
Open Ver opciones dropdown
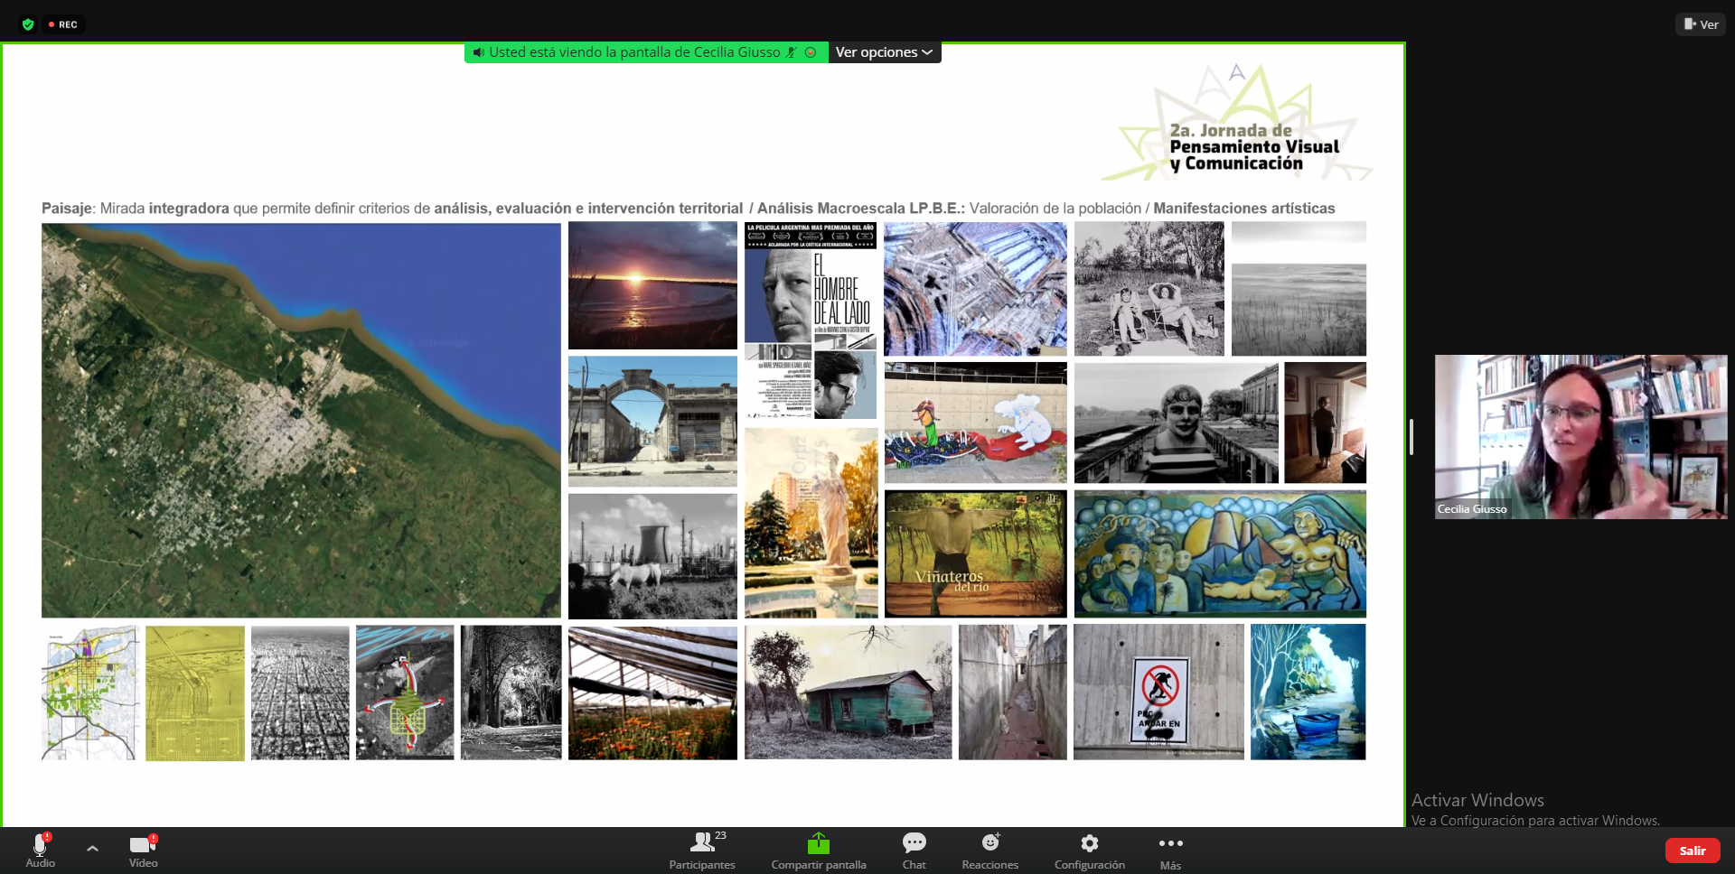point(884,52)
